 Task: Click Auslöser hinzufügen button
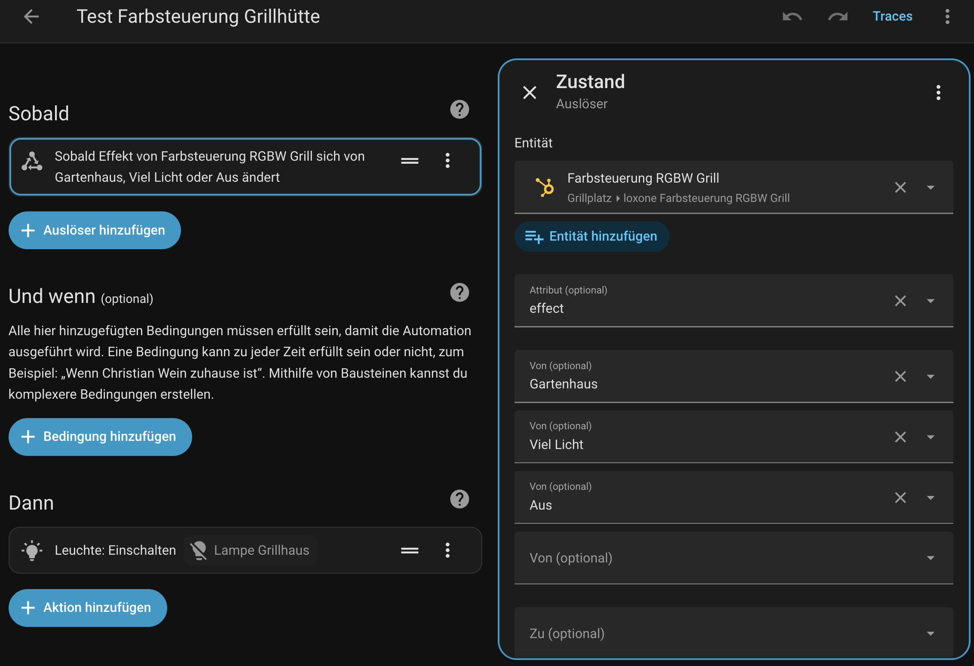(x=95, y=230)
